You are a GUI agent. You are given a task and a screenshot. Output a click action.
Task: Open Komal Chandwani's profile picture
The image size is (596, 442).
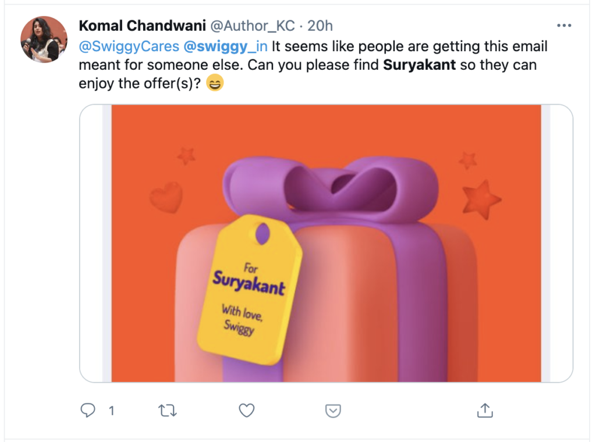click(40, 40)
